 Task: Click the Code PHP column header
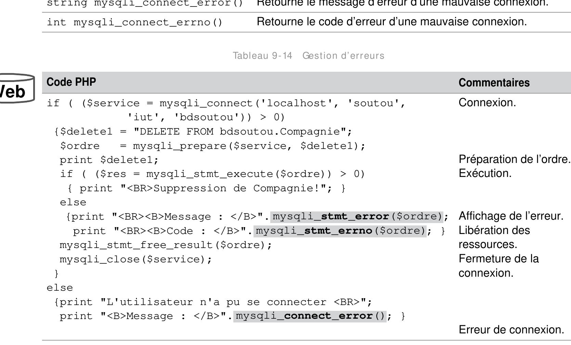tap(70, 82)
